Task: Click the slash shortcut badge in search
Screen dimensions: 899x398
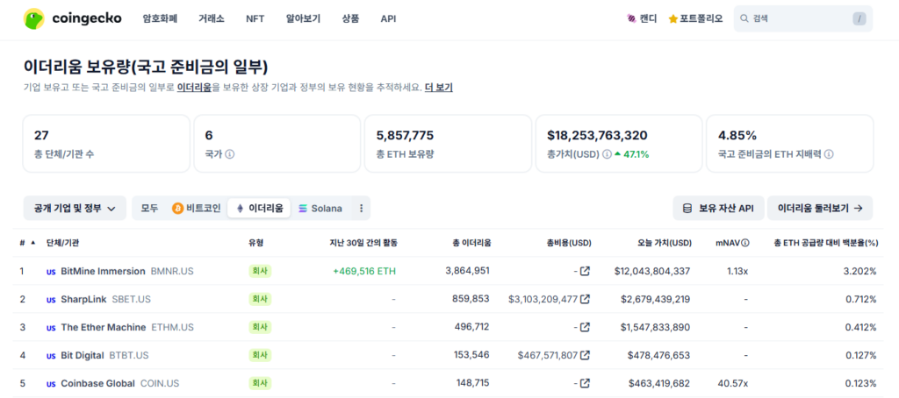Action: tap(859, 19)
